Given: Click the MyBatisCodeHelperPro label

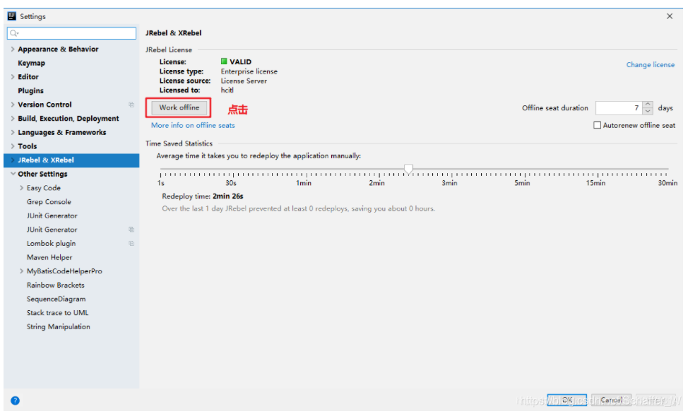Looking at the screenshot, I should coord(64,271).
